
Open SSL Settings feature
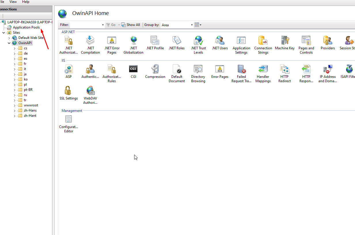click(x=69, y=93)
